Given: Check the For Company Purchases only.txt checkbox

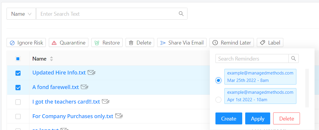Looking at the screenshot, I should pos(18,116).
